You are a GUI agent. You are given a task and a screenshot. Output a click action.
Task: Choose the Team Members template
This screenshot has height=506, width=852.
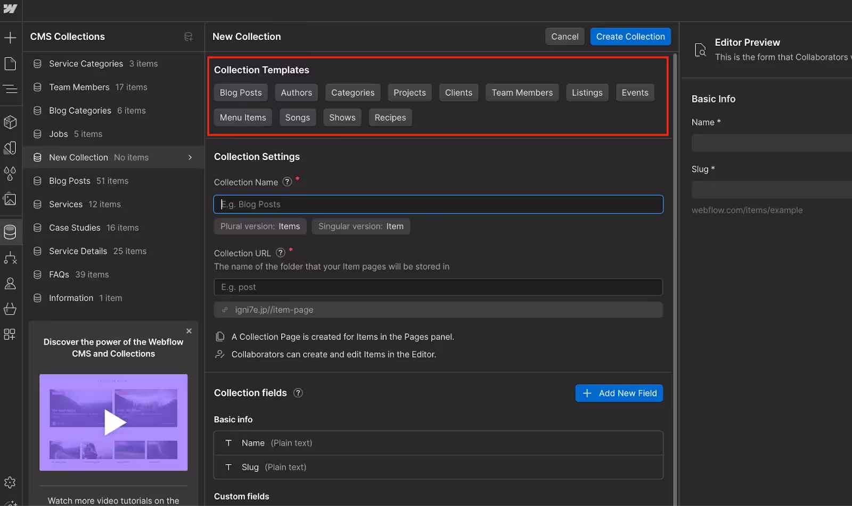(x=522, y=93)
